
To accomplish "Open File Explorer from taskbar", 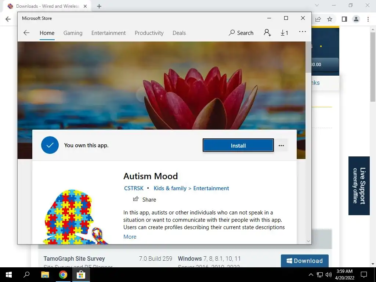I will [x=45, y=275].
